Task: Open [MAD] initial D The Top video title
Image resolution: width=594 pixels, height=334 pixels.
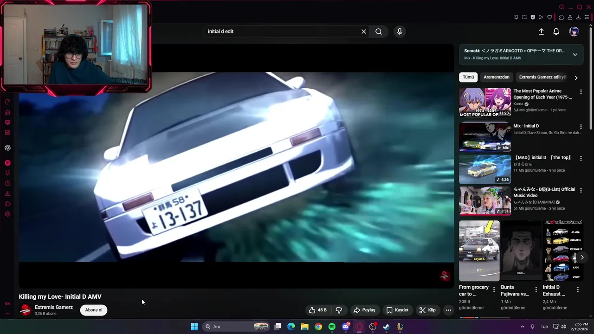Action: pyautogui.click(x=542, y=158)
